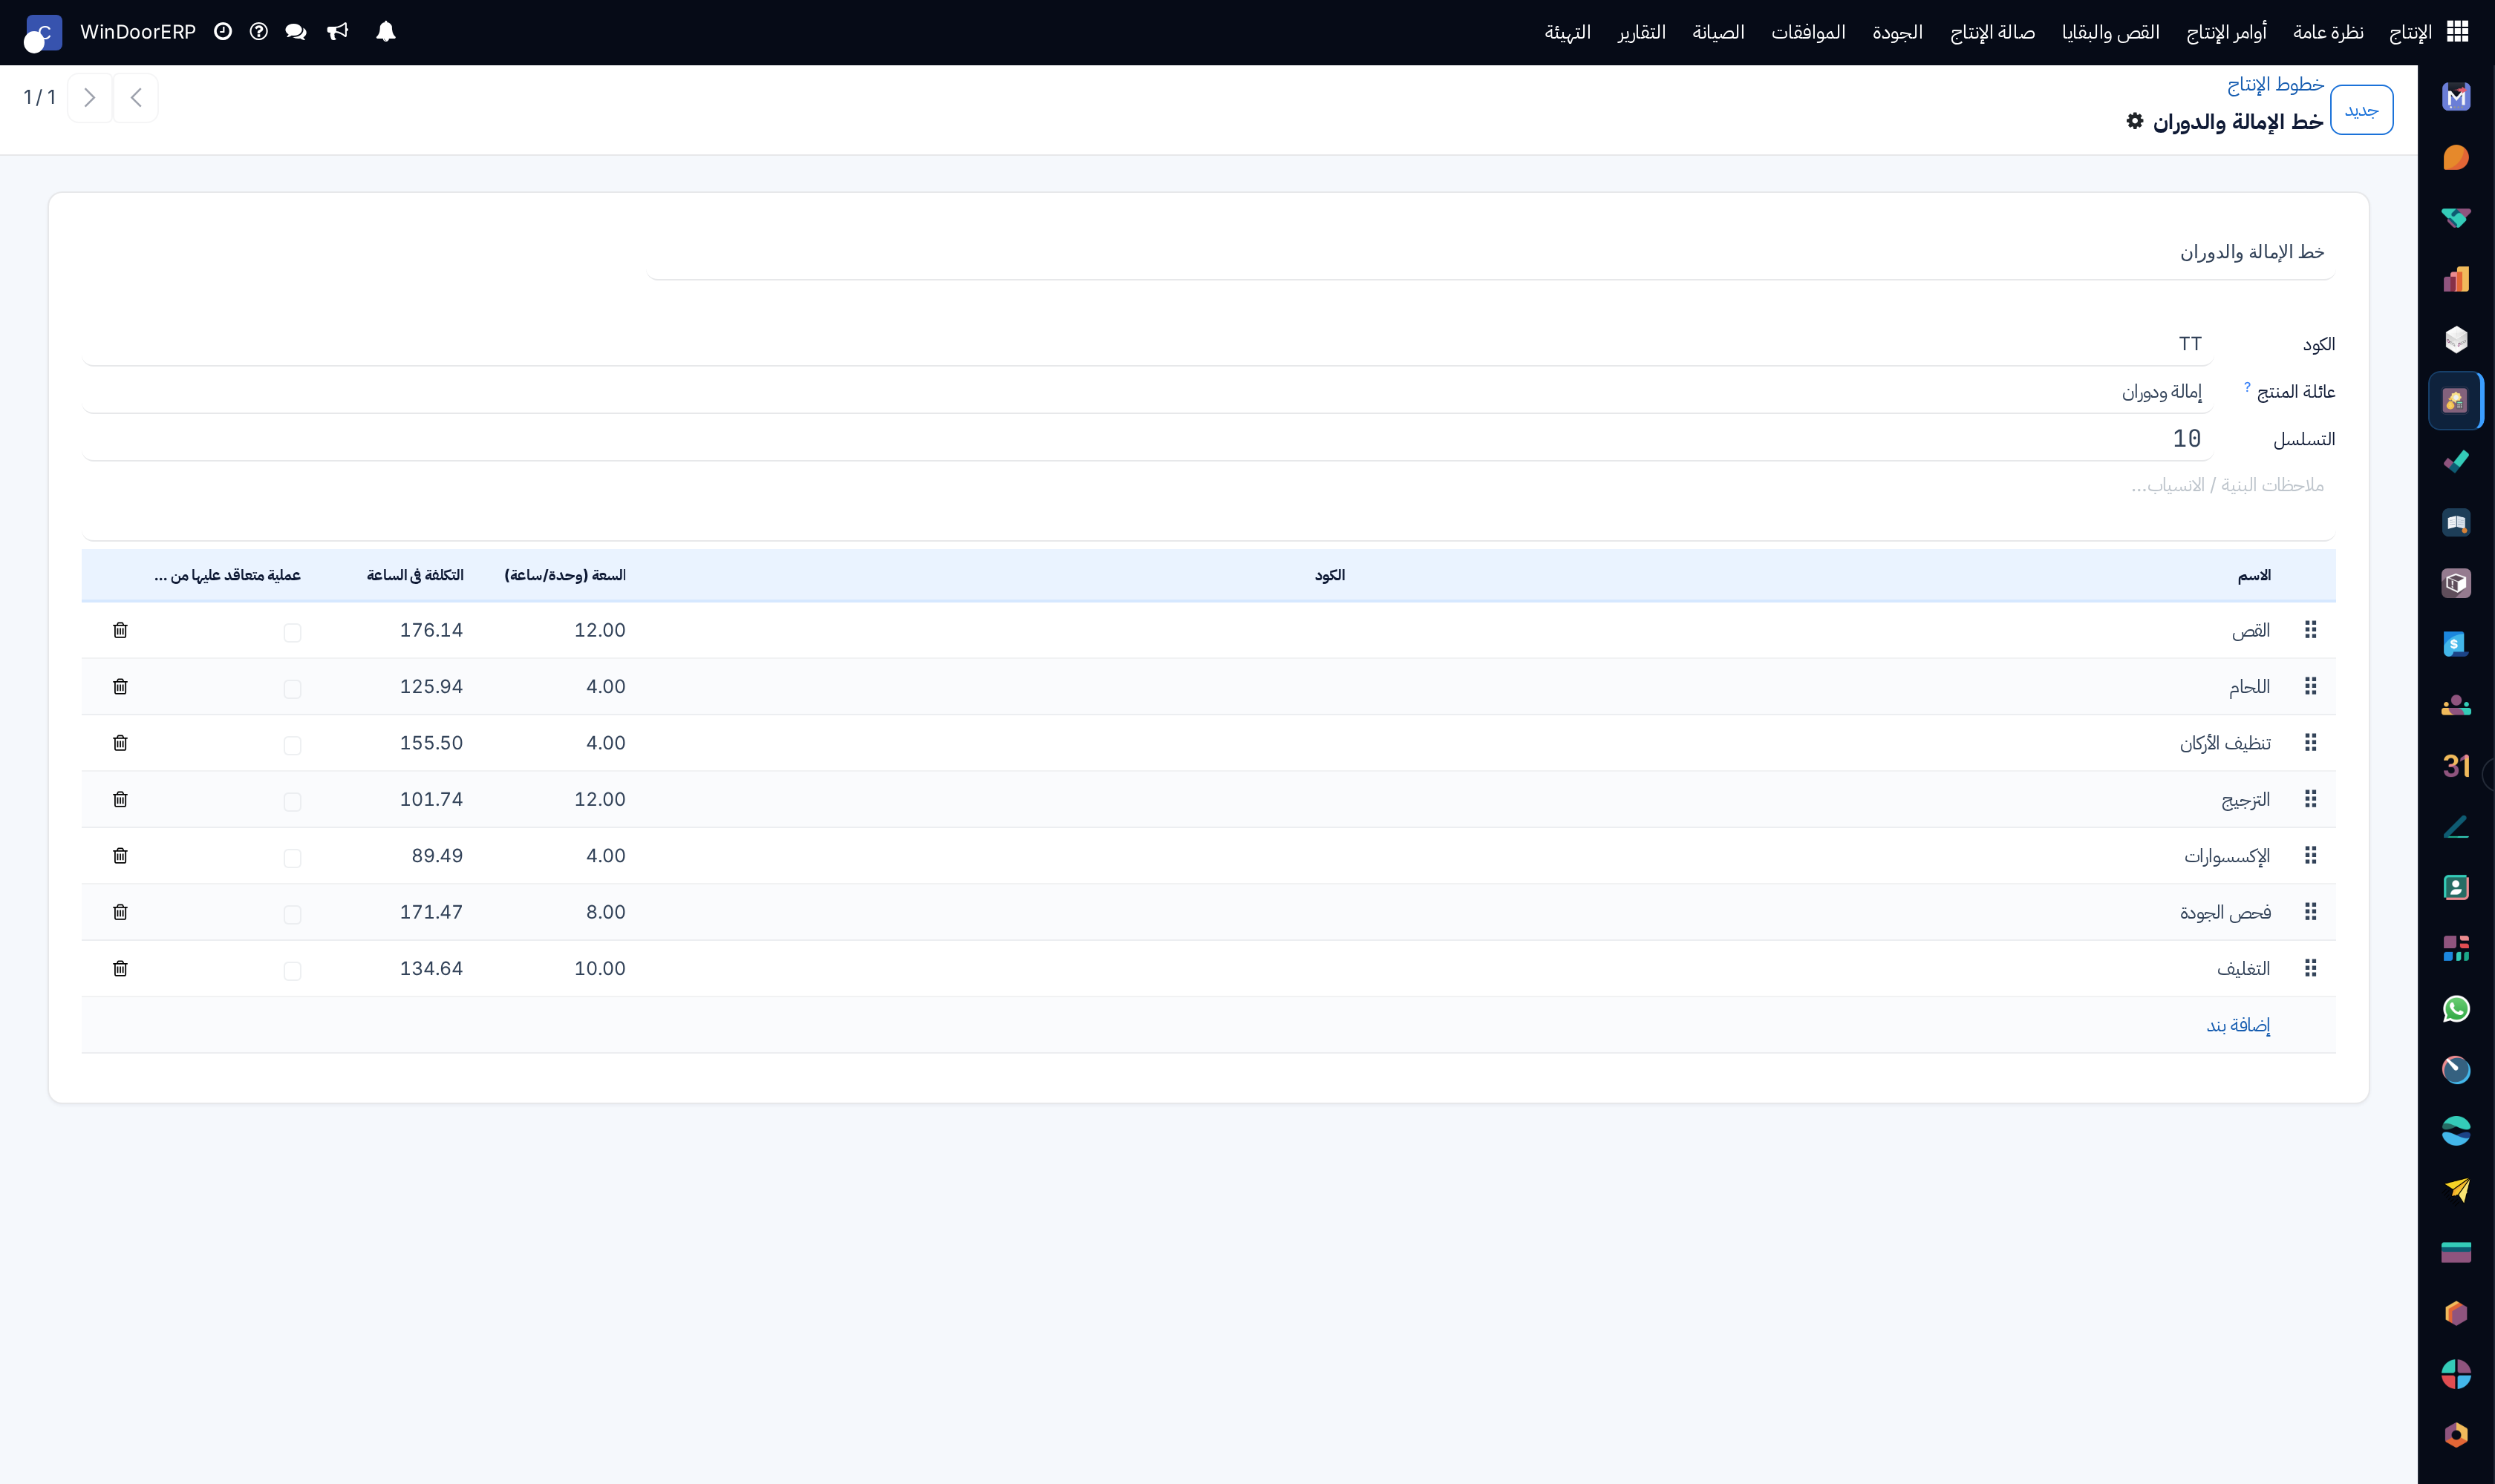Open the clock activities icon
The image size is (2495, 1484).
(x=224, y=32)
